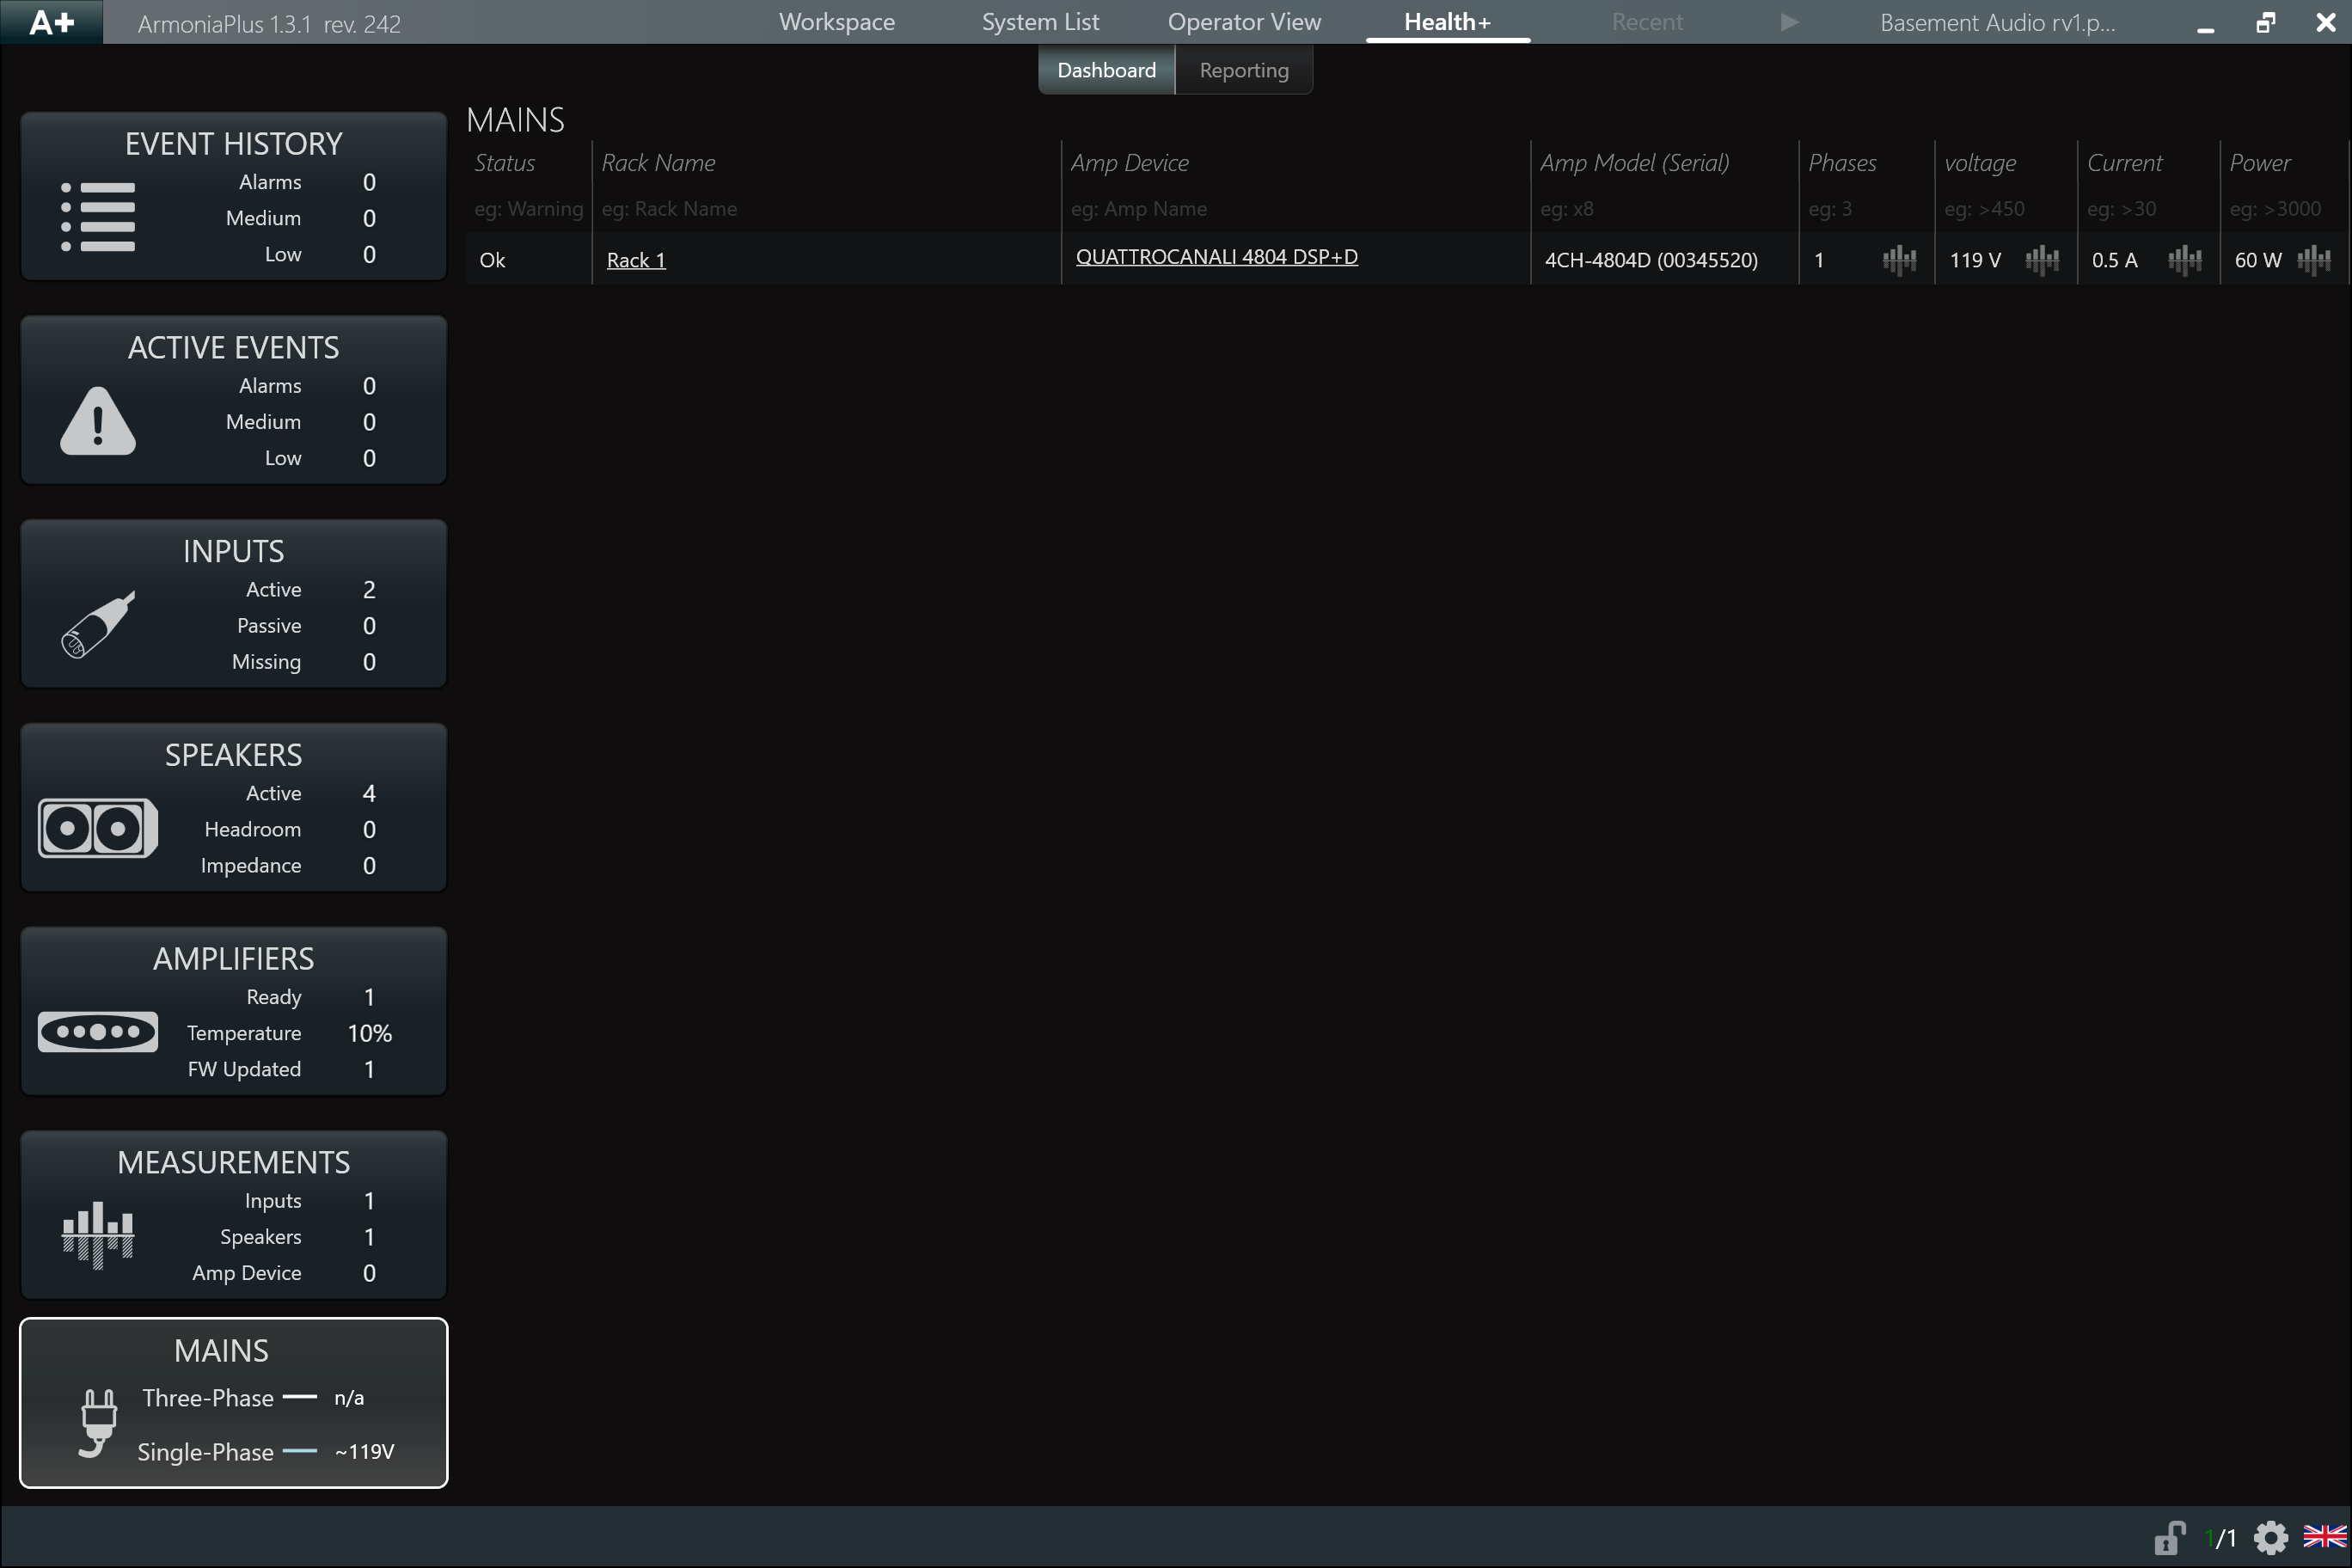Click the Impedance row in Speakers
Image resolution: width=2352 pixels, height=1568 pixels.
click(x=288, y=866)
